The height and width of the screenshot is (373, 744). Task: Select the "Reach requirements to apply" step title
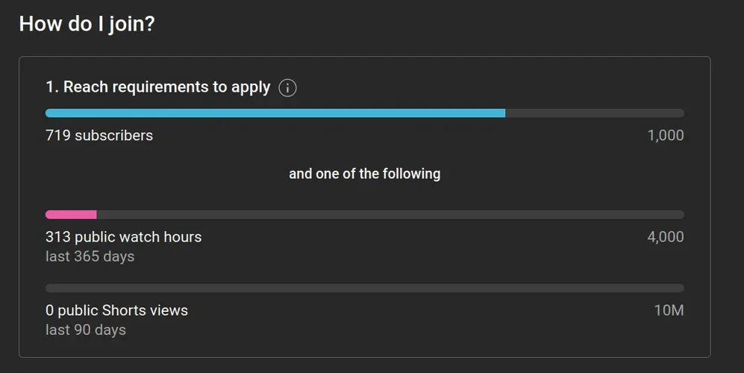[x=166, y=87]
